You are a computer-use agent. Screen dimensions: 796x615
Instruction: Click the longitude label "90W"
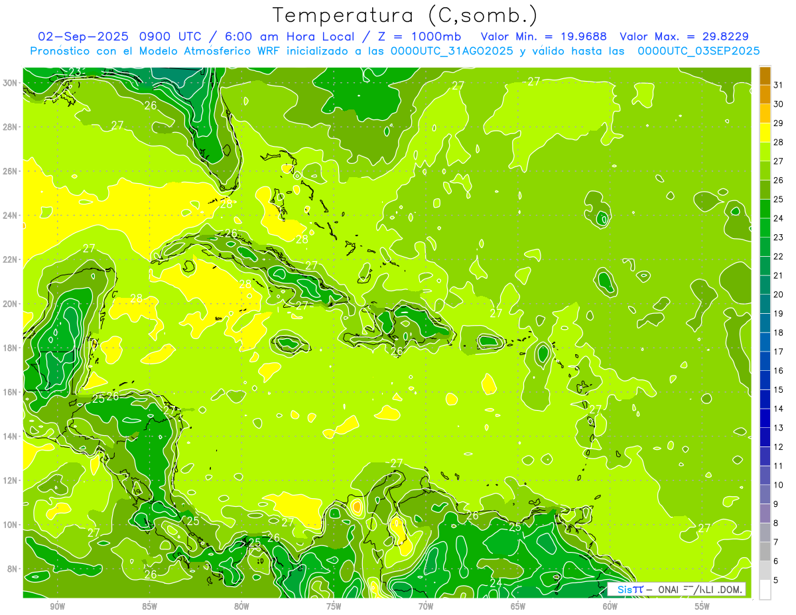(x=57, y=606)
